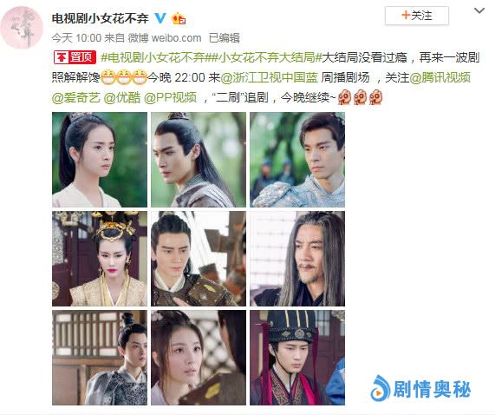Open the @优酷 mention

point(122,97)
